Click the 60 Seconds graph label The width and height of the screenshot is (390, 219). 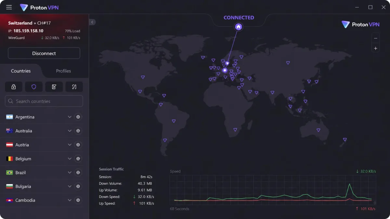tap(179, 209)
